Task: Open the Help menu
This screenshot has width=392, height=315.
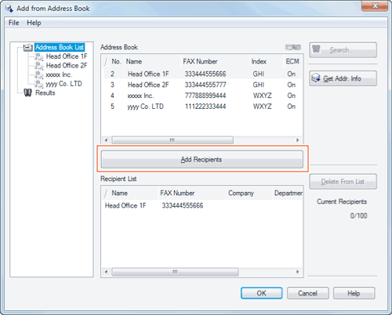Action: [x=34, y=23]
